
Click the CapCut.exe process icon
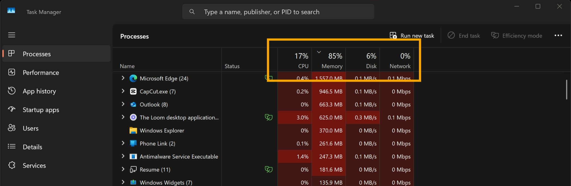coord(133,91)
